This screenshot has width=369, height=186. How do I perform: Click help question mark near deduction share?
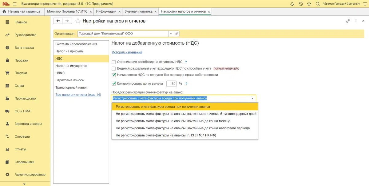186,83
